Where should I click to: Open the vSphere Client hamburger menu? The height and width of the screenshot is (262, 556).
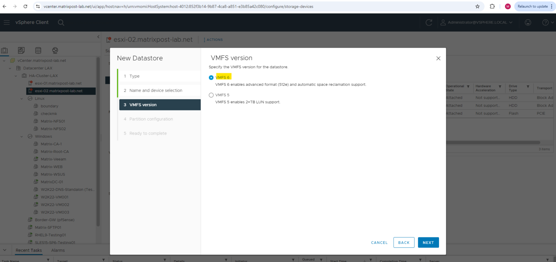pos(7,22)
